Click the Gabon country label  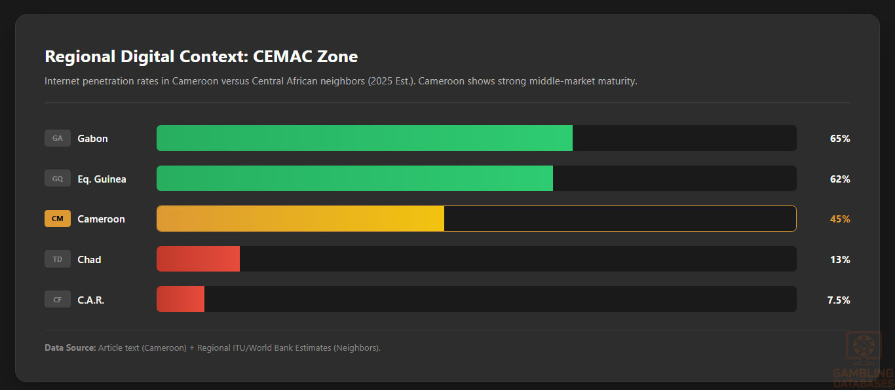(92, 139)
